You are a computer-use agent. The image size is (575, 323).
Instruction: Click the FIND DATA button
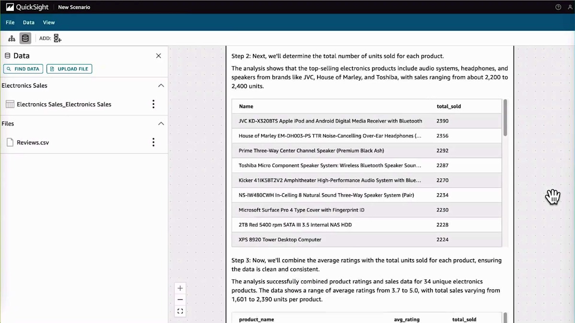[x=23, y=69]
